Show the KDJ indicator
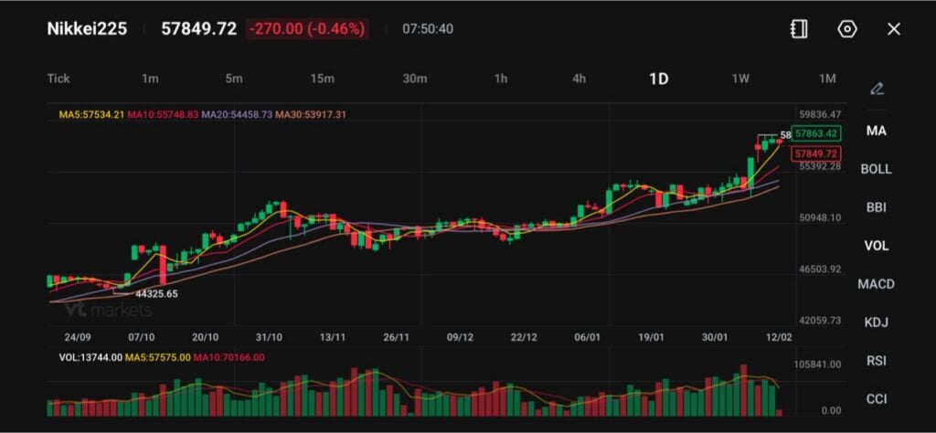936x433 pixels. click(x=876, y=322)
